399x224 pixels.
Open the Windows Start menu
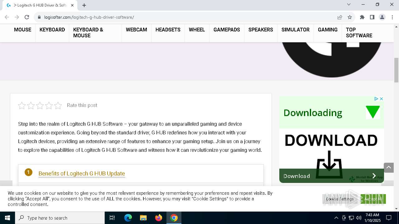click(7, 218)
